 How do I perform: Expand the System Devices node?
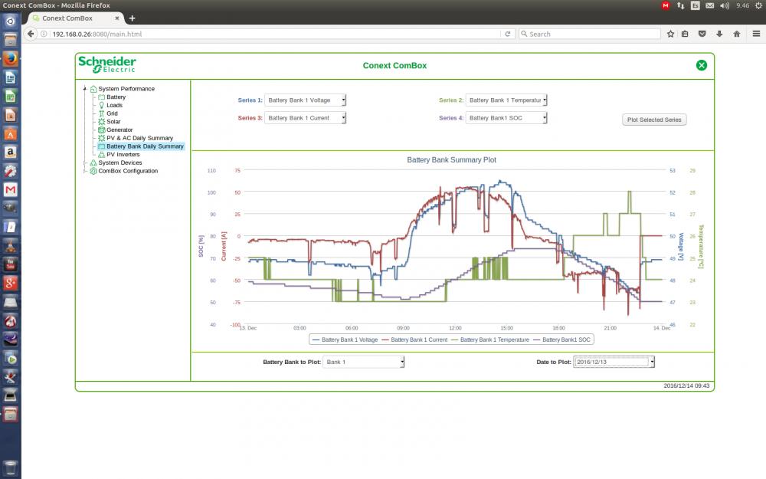(85, 162)
